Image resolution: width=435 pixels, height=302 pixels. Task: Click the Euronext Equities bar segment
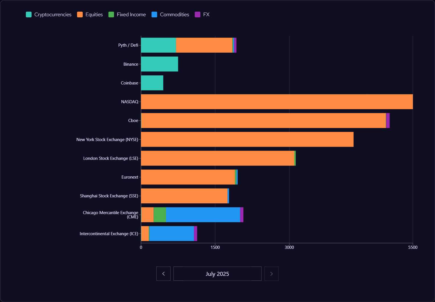coord(188,177)
